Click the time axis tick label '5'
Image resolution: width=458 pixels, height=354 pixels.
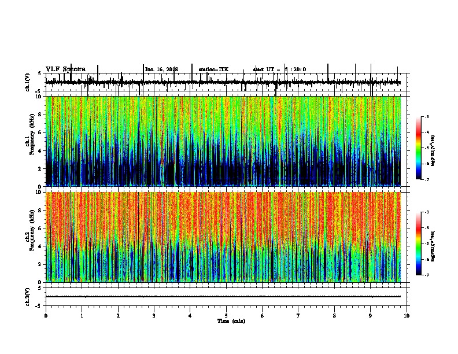[x=226, y=316]
